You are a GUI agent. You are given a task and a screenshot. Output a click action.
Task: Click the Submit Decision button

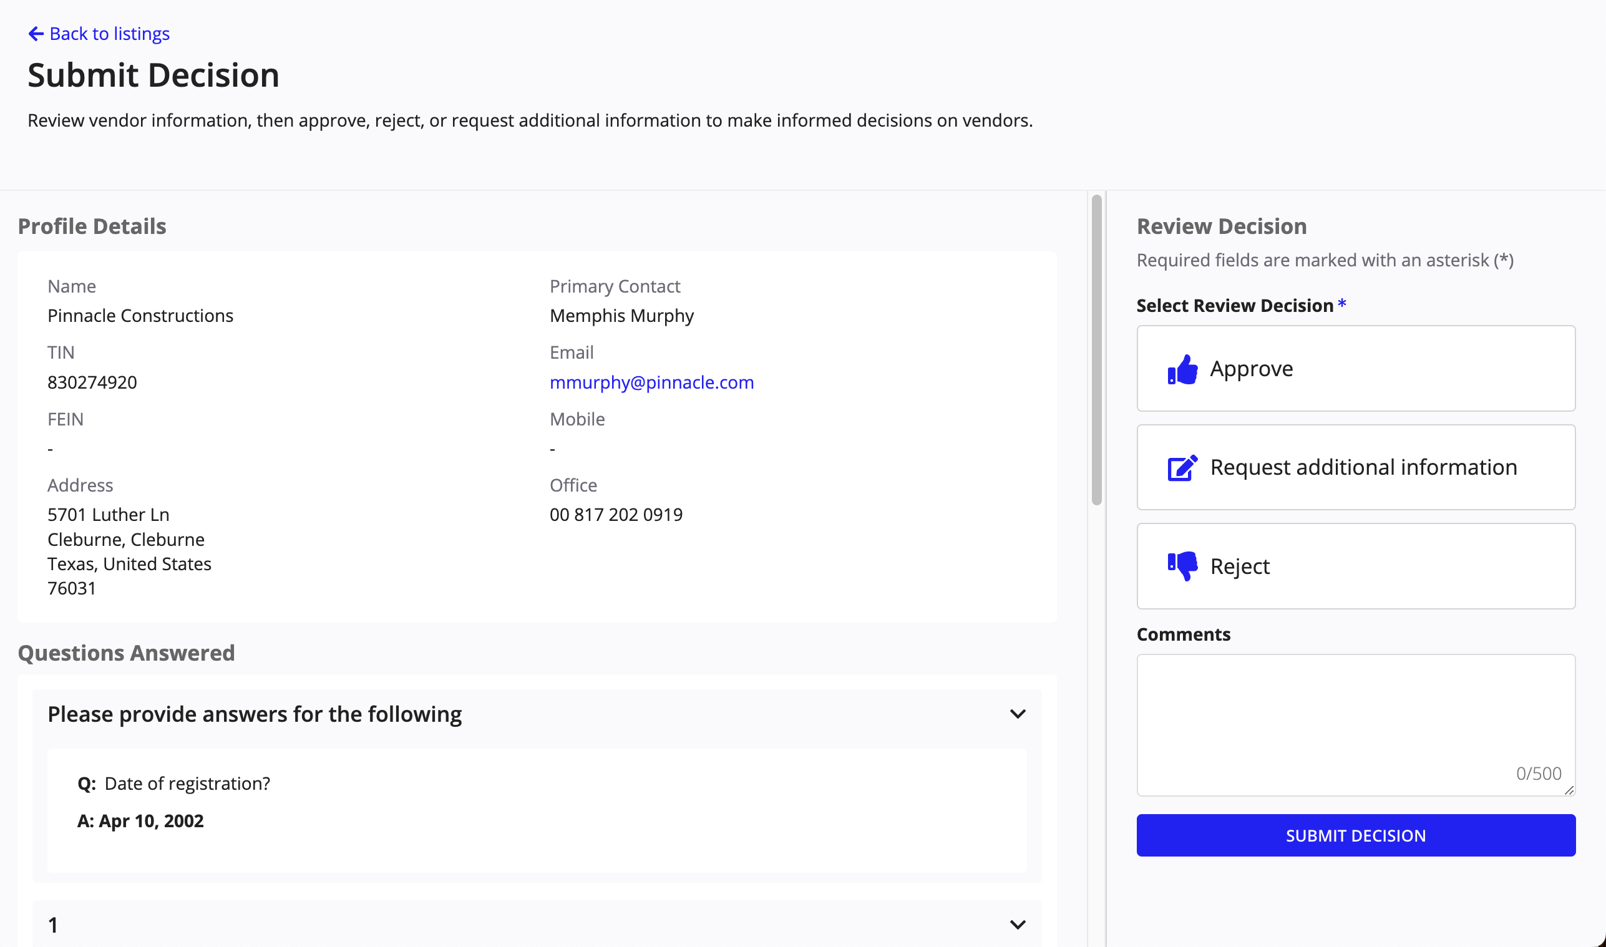tap(1355, 835)
